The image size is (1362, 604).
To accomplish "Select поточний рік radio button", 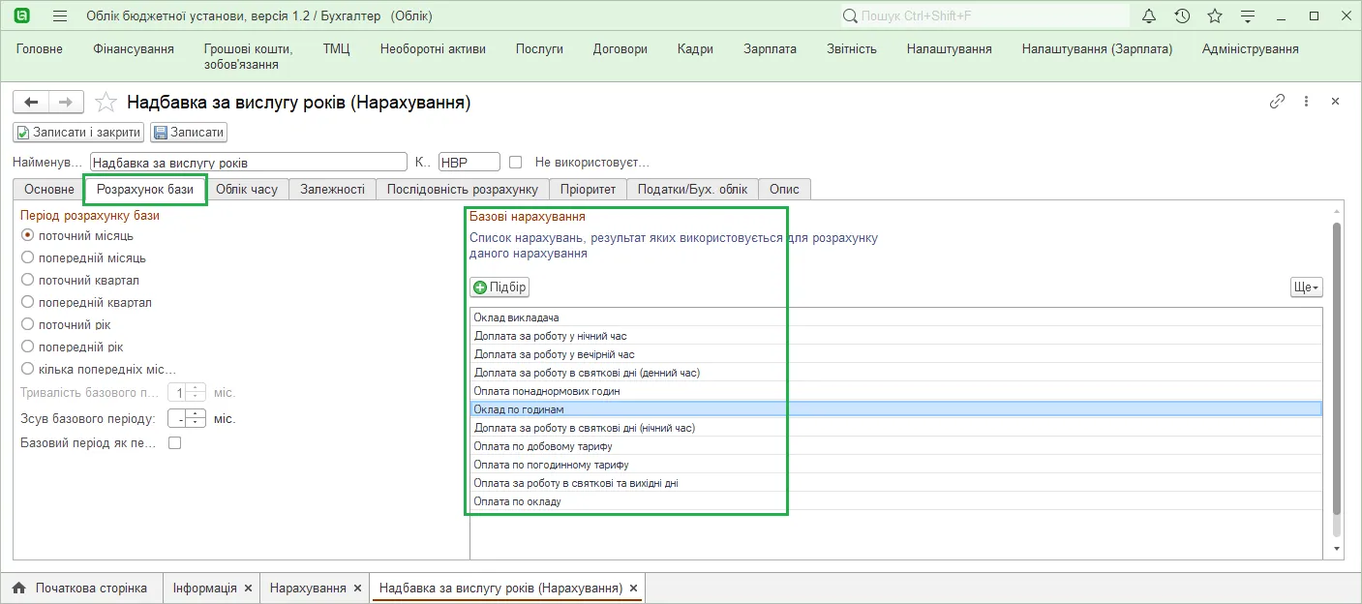I will [x=28, y=324].
